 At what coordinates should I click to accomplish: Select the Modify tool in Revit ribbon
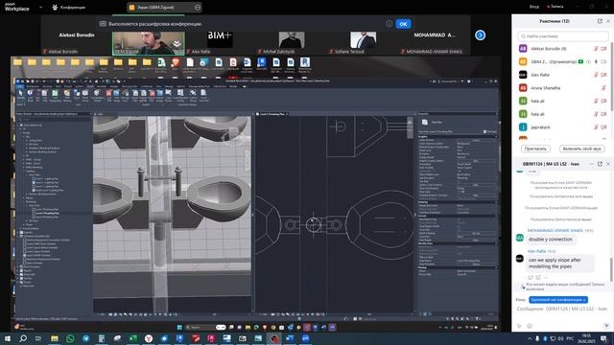click(20, 95)
